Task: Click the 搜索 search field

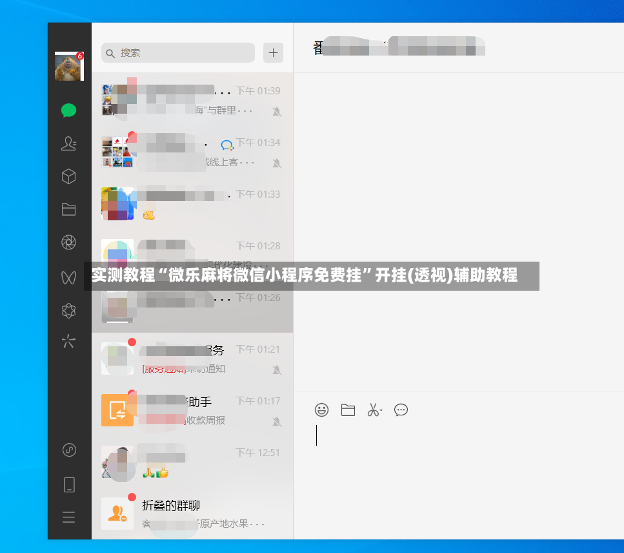Action: pyautogui.click(x=178, y=52)
